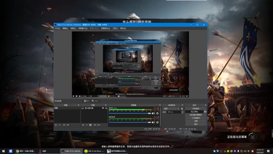Open the Docks menu in OBS menu bar
The image size is (273, 154).
click(x=83, y=28)
